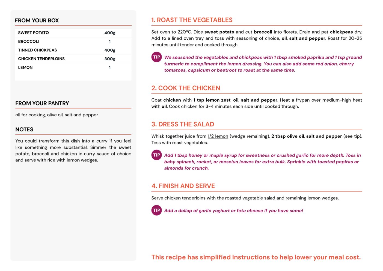Click the TIP badge under Roast the Vegetables
383x271 pixels.
[156, 57]
